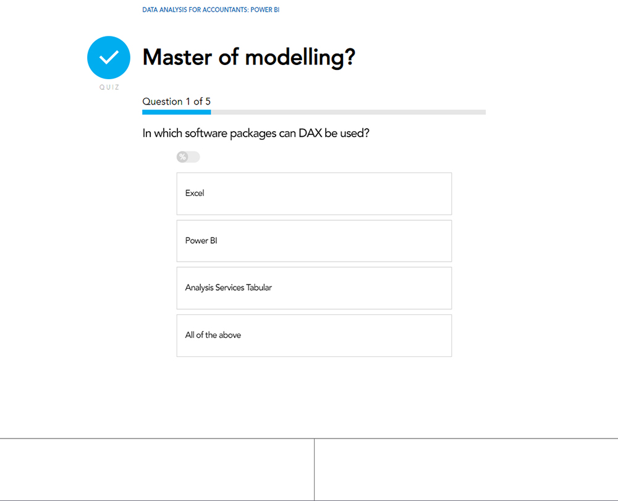Click the 'Master of modelling?' heading
This screenshot has width=618, height=501.
coord(248,58)
